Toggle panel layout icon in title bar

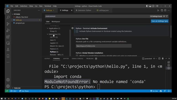tap(150, 6)
